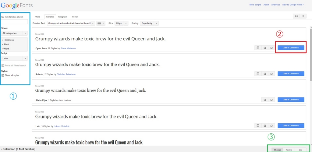Open designer Christian Robertson's link
The width and height of the screenshot is (312, 152).
click(x=66, y=74)
